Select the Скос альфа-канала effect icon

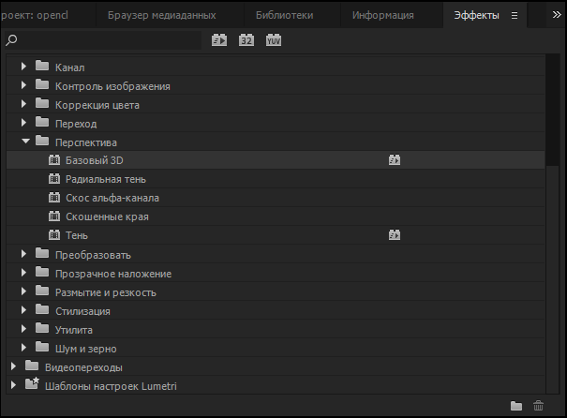(53, 198)
